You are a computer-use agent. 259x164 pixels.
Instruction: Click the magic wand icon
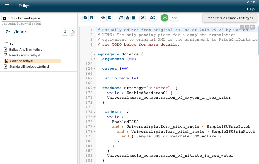point(142,18)
